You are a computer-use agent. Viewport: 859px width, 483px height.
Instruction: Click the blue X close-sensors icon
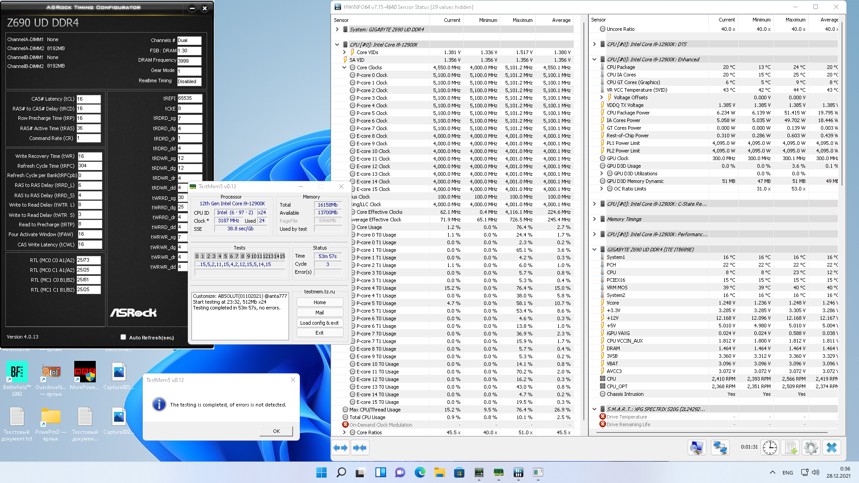pos(831,448)
